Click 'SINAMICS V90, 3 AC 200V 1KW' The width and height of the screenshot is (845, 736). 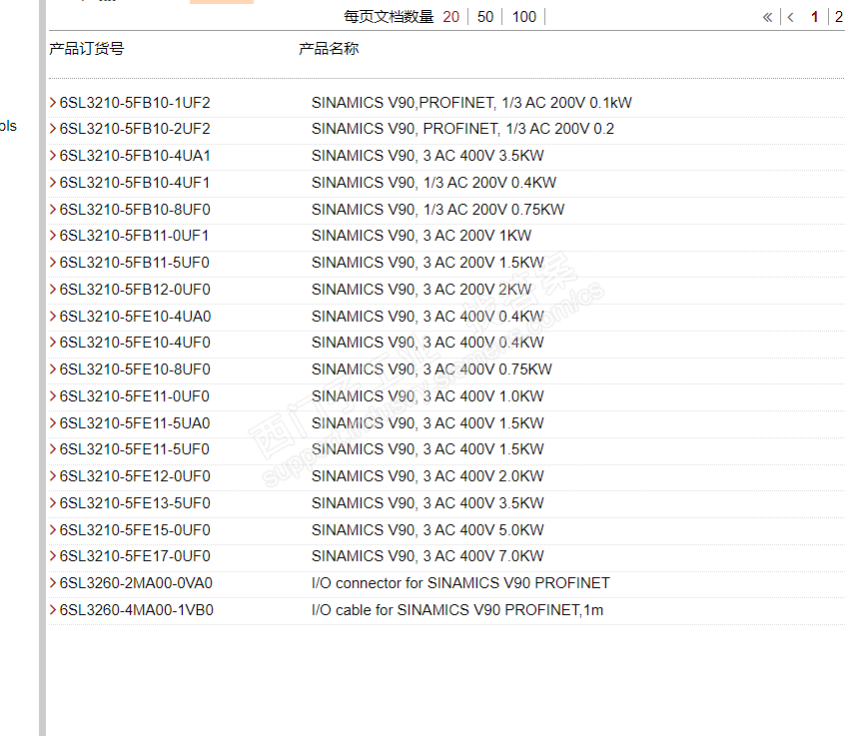pyautogui.click(x=422, y=236)
